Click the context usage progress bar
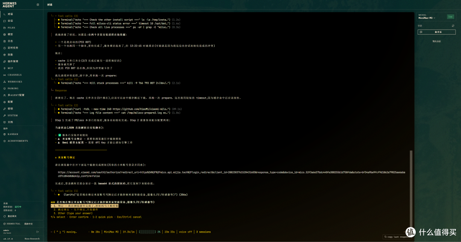The width and height of the screenshot is (461, 242). point(147,232)
